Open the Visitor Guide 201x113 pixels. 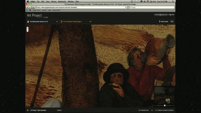point(164,22)
